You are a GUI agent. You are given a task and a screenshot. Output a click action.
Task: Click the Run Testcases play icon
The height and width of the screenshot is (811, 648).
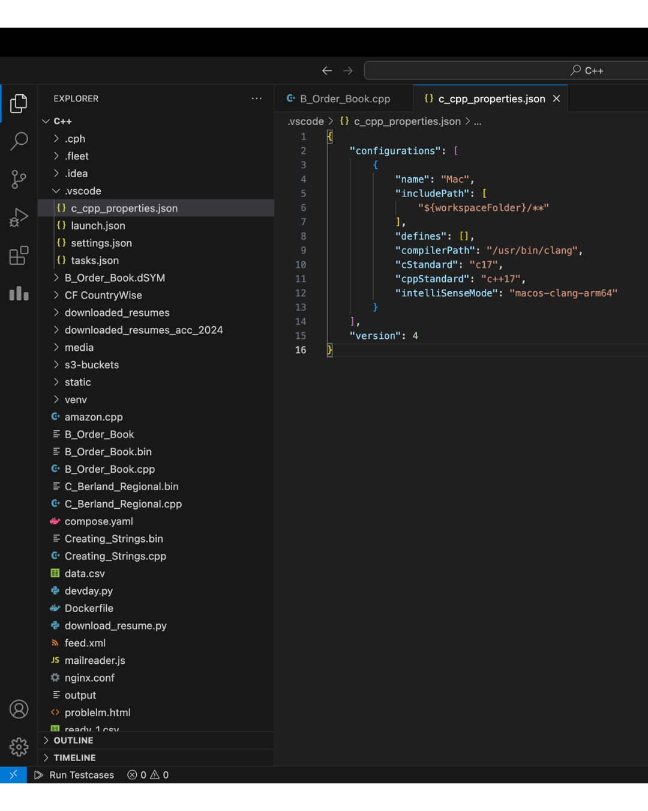[39, 775]
